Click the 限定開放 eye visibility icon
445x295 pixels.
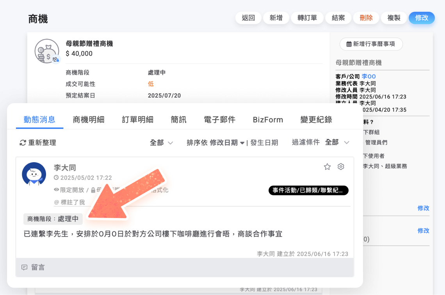(x=57, y=190)
